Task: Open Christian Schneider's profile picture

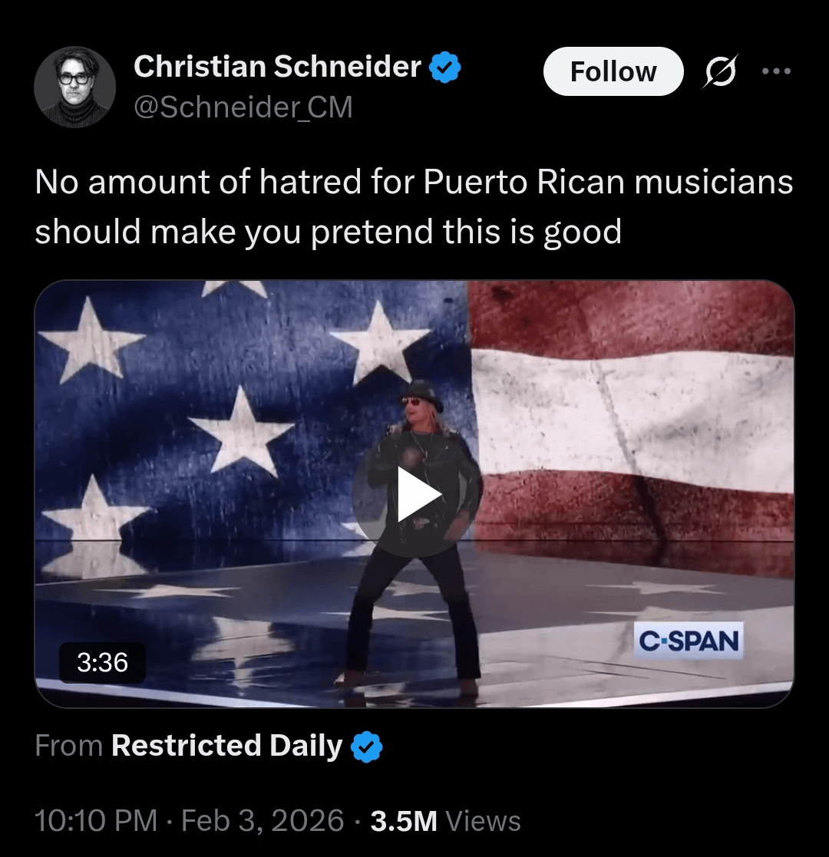Action: [74, 87]
